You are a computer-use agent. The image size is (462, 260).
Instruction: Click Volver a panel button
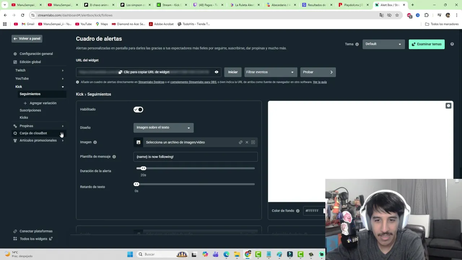27,39
